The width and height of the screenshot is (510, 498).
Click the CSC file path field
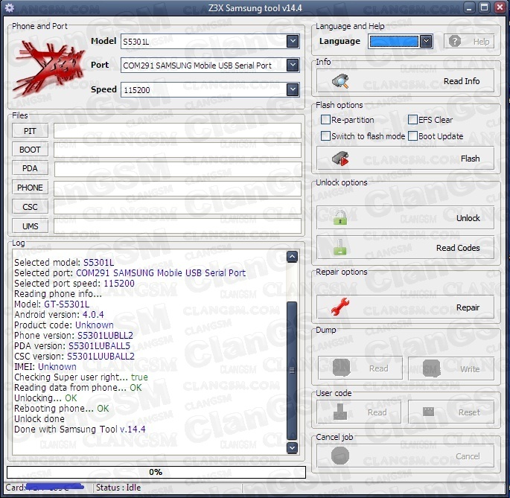pos(178,206)
